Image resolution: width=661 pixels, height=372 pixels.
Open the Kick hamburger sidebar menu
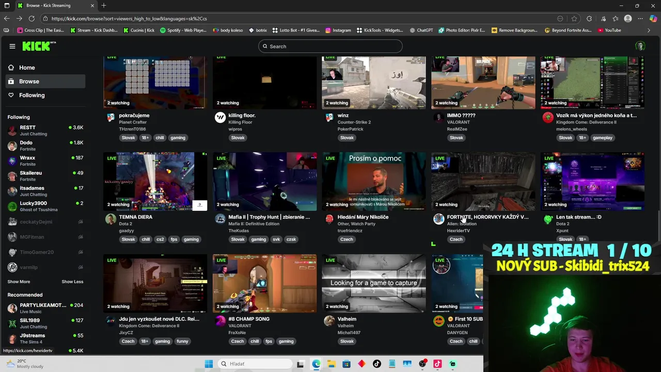(12, 46)
